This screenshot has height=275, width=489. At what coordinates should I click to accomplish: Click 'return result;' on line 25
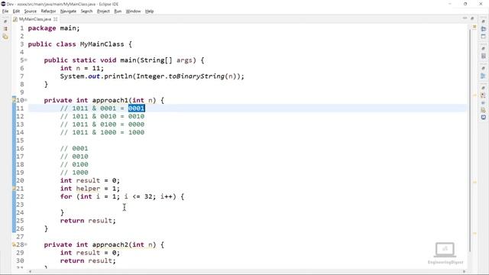(88, 221)
